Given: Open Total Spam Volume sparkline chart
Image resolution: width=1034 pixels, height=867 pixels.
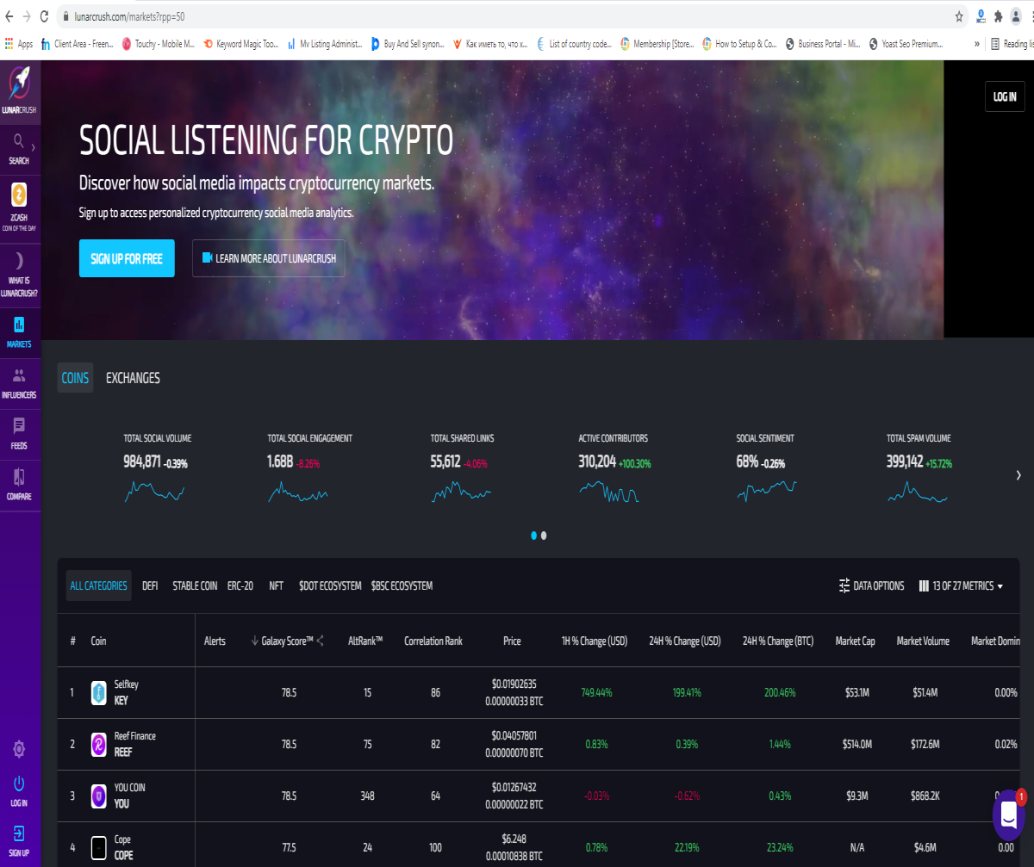Looking at the screenshot, I should 918,492.
